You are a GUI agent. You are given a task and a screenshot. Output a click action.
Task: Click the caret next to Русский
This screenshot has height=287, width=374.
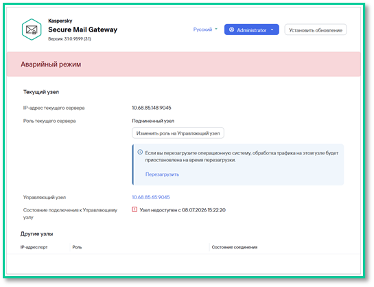(216, 29)
